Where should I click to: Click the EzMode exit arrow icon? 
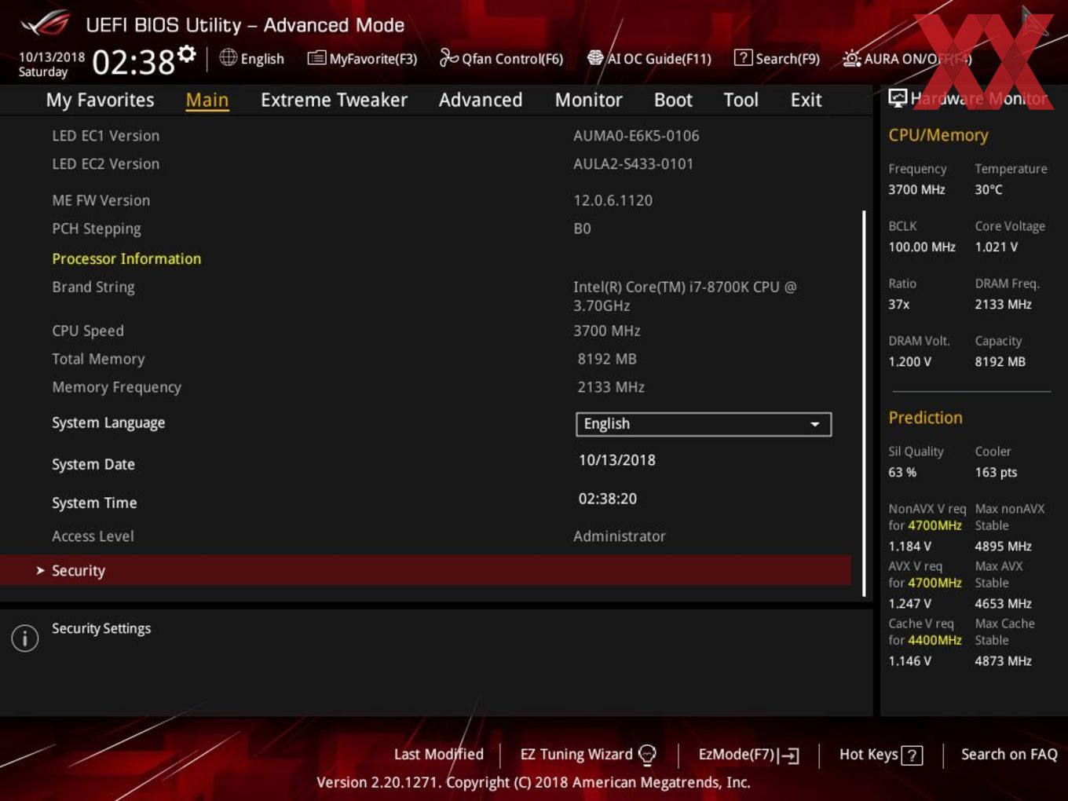789,755
